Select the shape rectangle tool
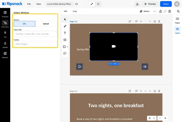This screenshot has width=182, height=122. [x=64, y=47]
